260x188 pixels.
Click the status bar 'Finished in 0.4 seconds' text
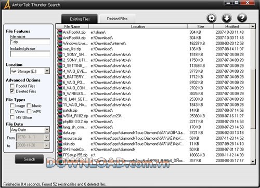click(x=22, y=184)
